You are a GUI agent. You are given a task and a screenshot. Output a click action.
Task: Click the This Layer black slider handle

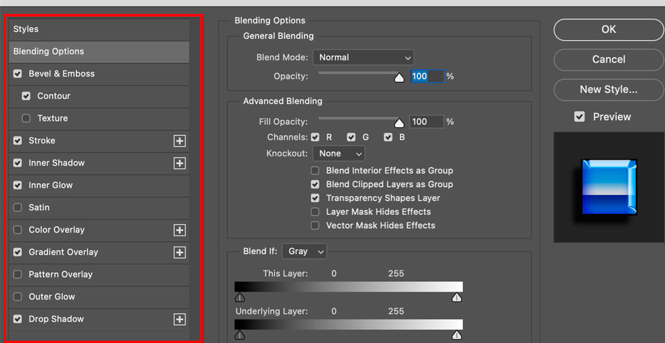(x=240, y=297)
